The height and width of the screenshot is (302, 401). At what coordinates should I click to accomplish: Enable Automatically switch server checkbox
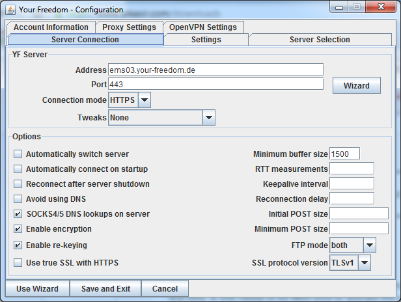[18, 154]
